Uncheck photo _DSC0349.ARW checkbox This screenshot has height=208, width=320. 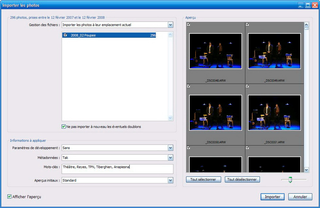click(247, 24)
